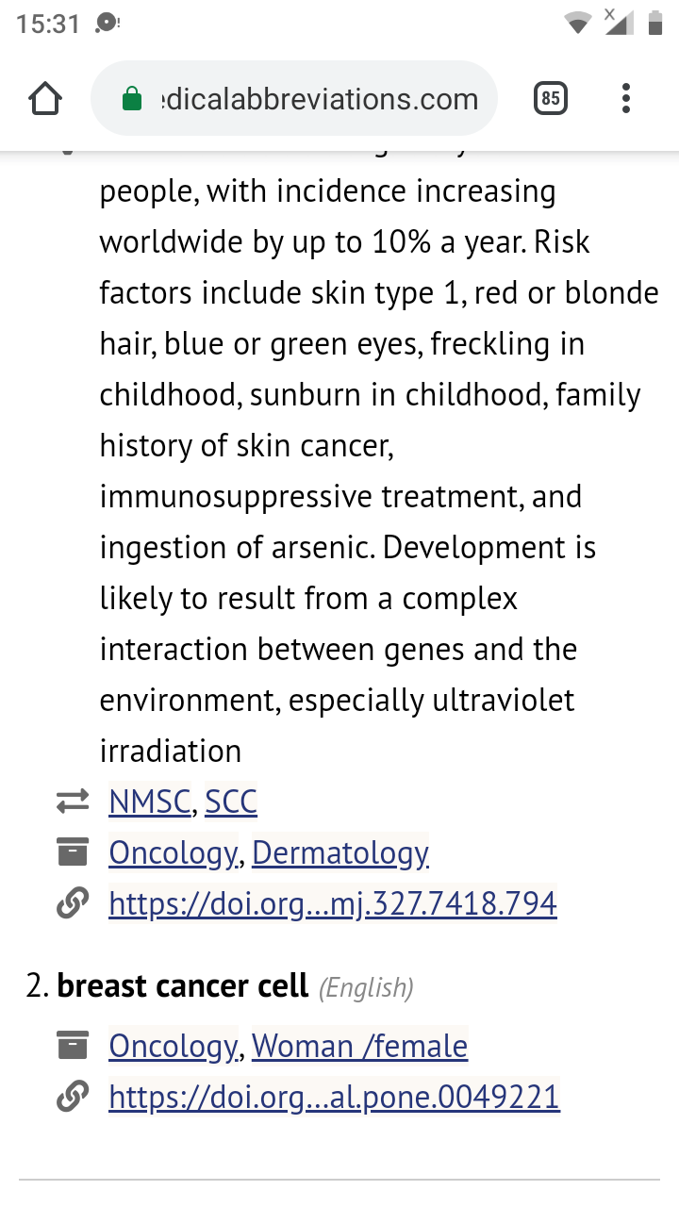Tap the Chrome home icon

[45, 99]
